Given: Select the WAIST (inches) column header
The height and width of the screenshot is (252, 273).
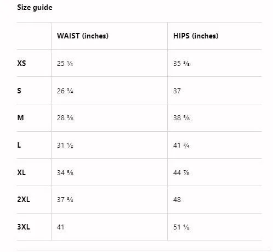Looking at the screenshot, I should click(x=83, y=36).
